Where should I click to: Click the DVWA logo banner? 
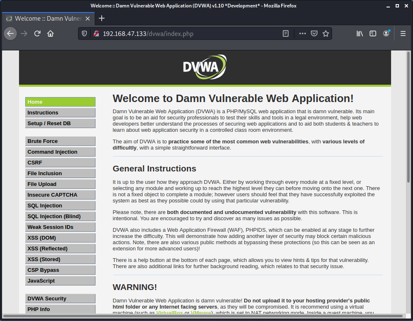(x=205, y=67)
